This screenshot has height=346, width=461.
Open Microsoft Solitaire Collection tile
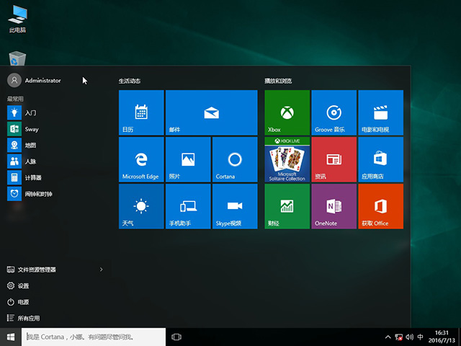[x=287, y=159]
